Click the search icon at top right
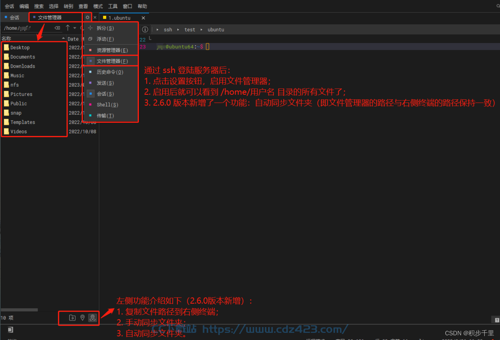Viewport: 500px width, 340px height. coord(498,6)
